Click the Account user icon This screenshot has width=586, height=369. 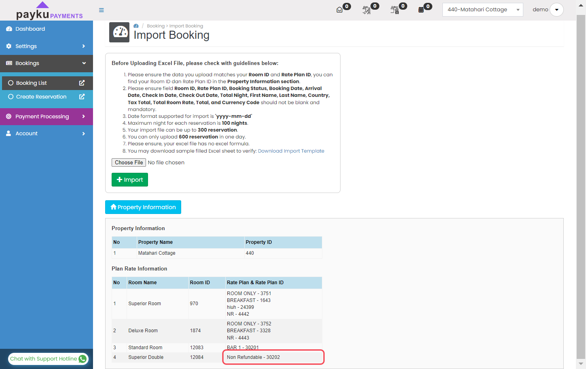click(8, 134)
